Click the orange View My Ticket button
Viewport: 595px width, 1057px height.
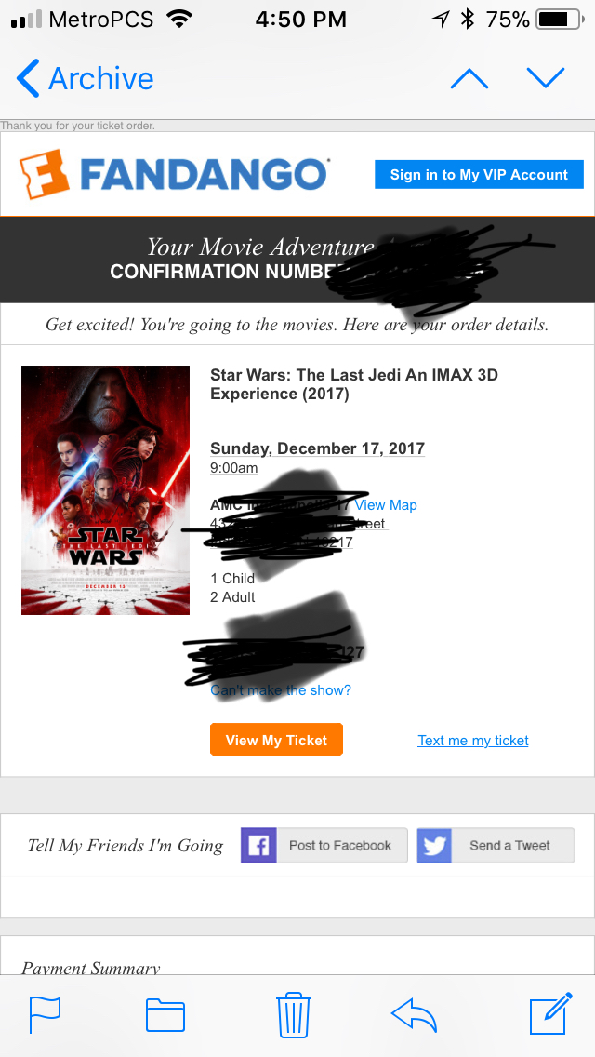276,740
